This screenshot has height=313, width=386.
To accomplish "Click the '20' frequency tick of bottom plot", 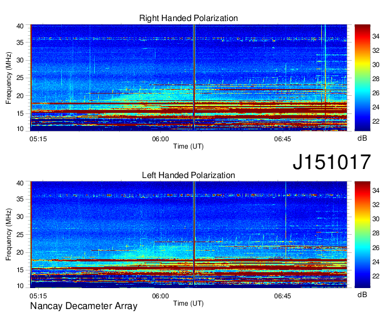I will tap(20, 252).
